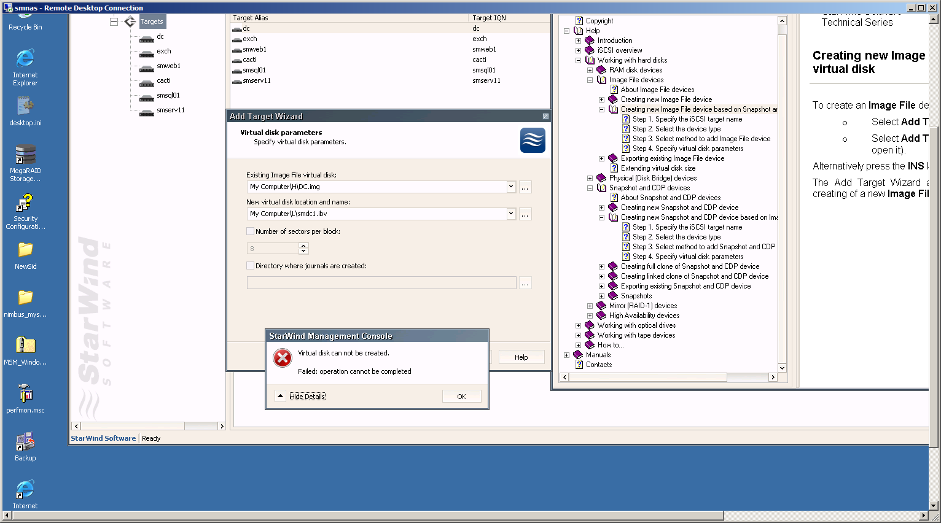The width and height of the screenshot is (941, 523).
Task: Open Step 1 iSCSI target name topic under Image File
Action: pyautogui.click(x=687, y=119)
